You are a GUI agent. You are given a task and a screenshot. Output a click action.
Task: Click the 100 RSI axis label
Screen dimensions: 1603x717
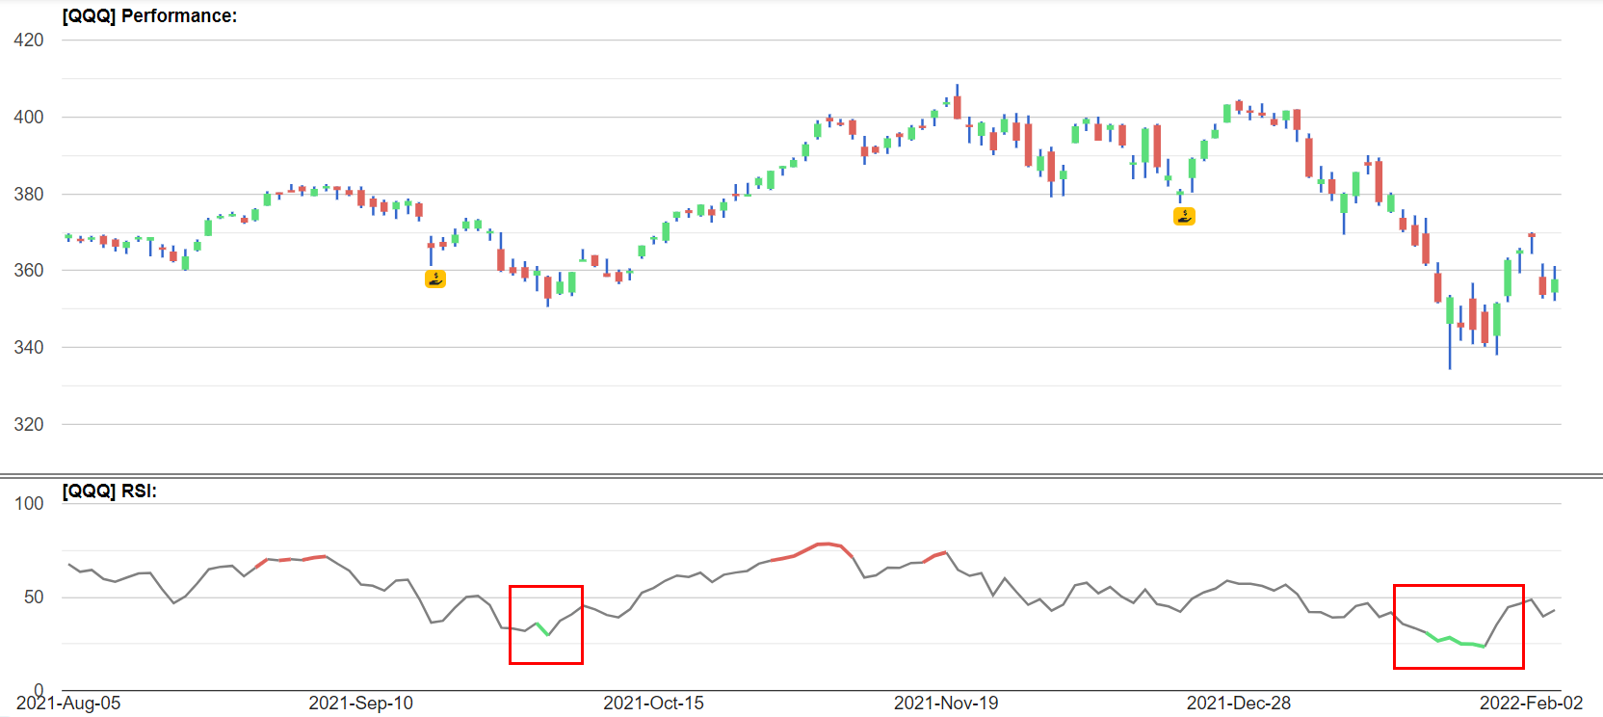coord(29,503)
